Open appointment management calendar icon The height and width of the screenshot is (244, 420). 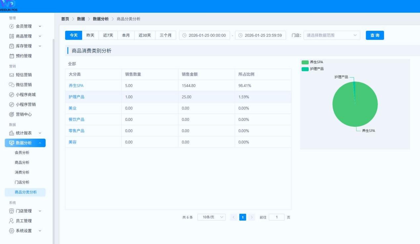(12, 56)
